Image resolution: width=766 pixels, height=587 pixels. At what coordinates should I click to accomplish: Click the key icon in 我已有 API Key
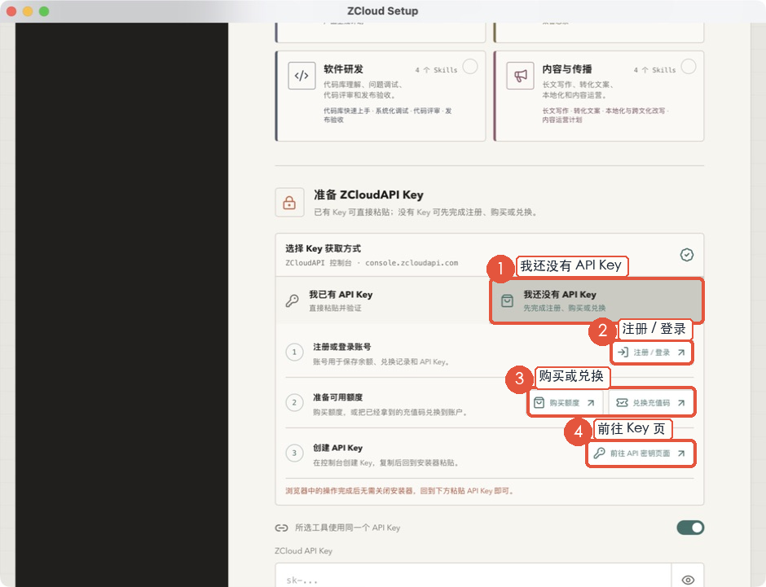[x=292, y=300]
